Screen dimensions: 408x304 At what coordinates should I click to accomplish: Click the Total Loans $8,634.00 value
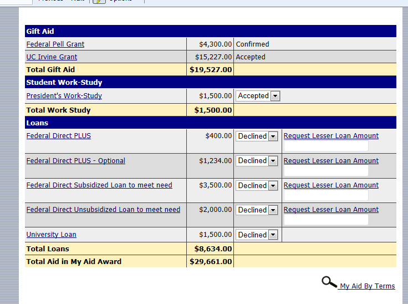pyautogui.click(x=213, y=249)
